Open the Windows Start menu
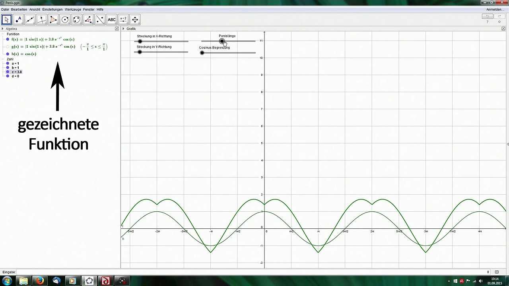The image size is (509, 286). 7,281
